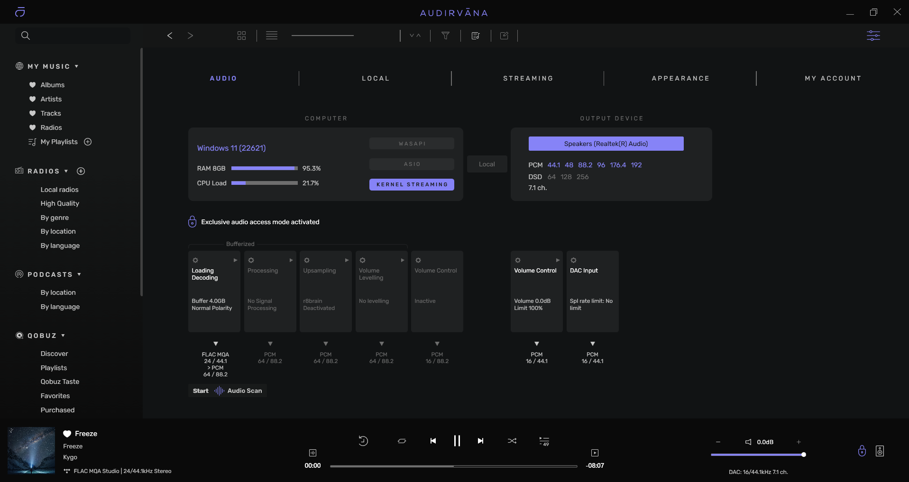This screenshot has width=909, height=482.
Task: Expand right Volume Control panel arrow
Action: [558, 260]
